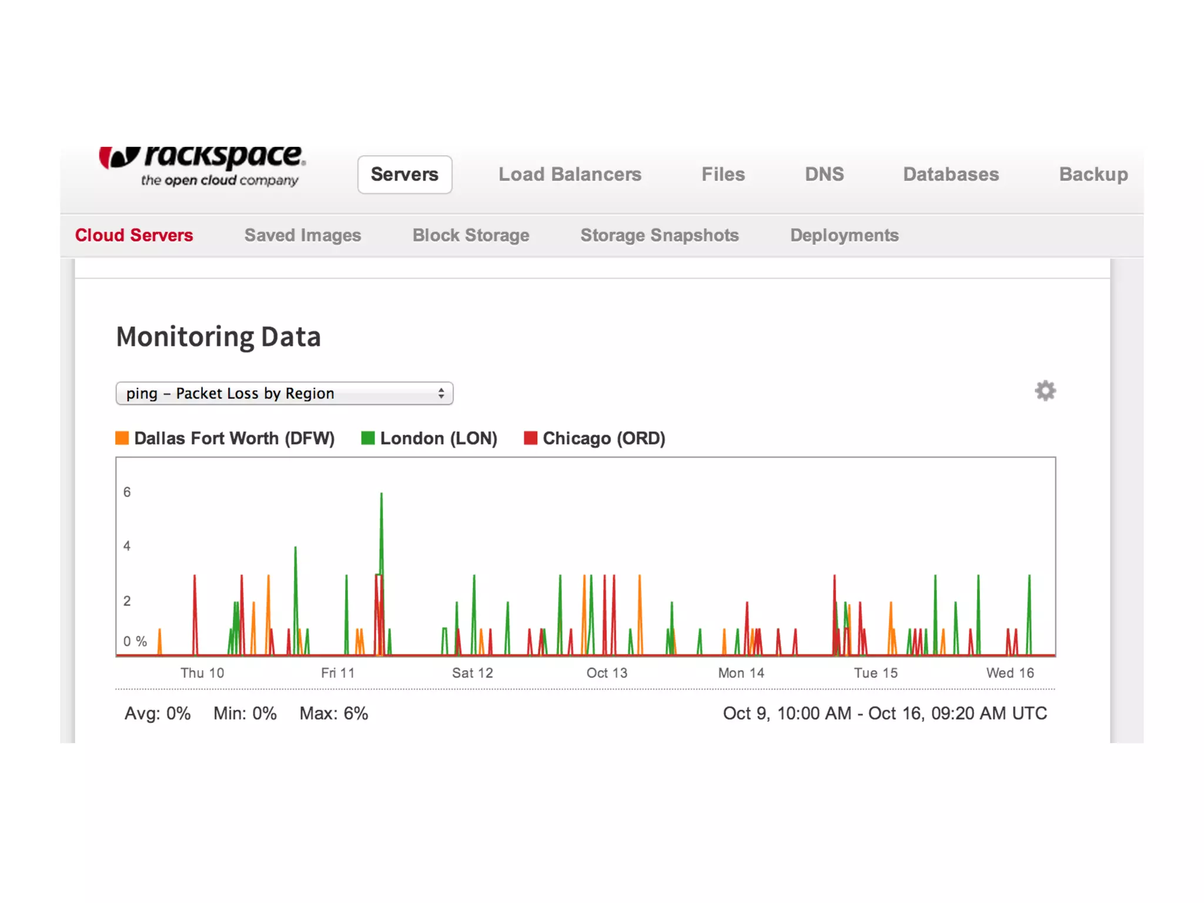
Task: Select the Servers tab
Action: pyautogui.click(x=404, y=175)
